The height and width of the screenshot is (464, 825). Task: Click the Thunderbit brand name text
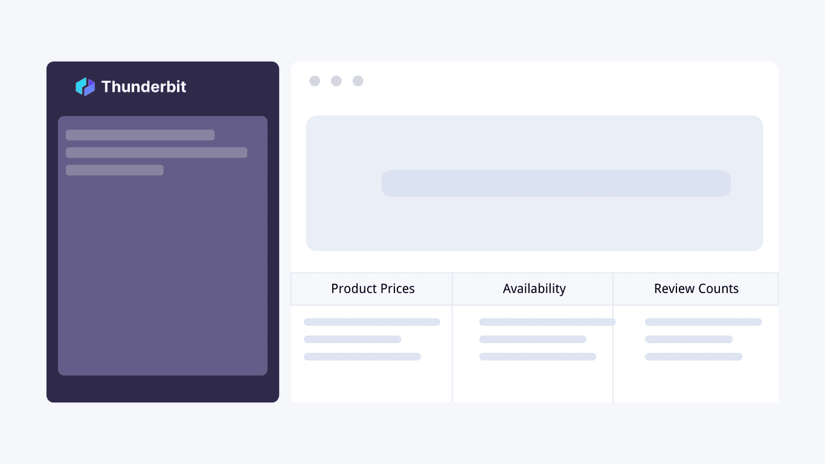click(144, 87)
